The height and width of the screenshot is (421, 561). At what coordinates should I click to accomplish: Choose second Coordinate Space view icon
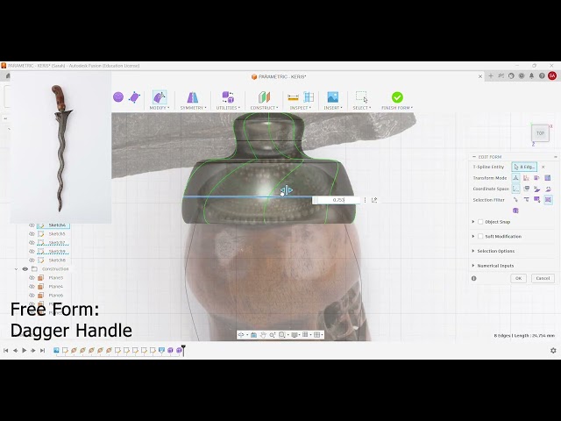tap(526, 189)
